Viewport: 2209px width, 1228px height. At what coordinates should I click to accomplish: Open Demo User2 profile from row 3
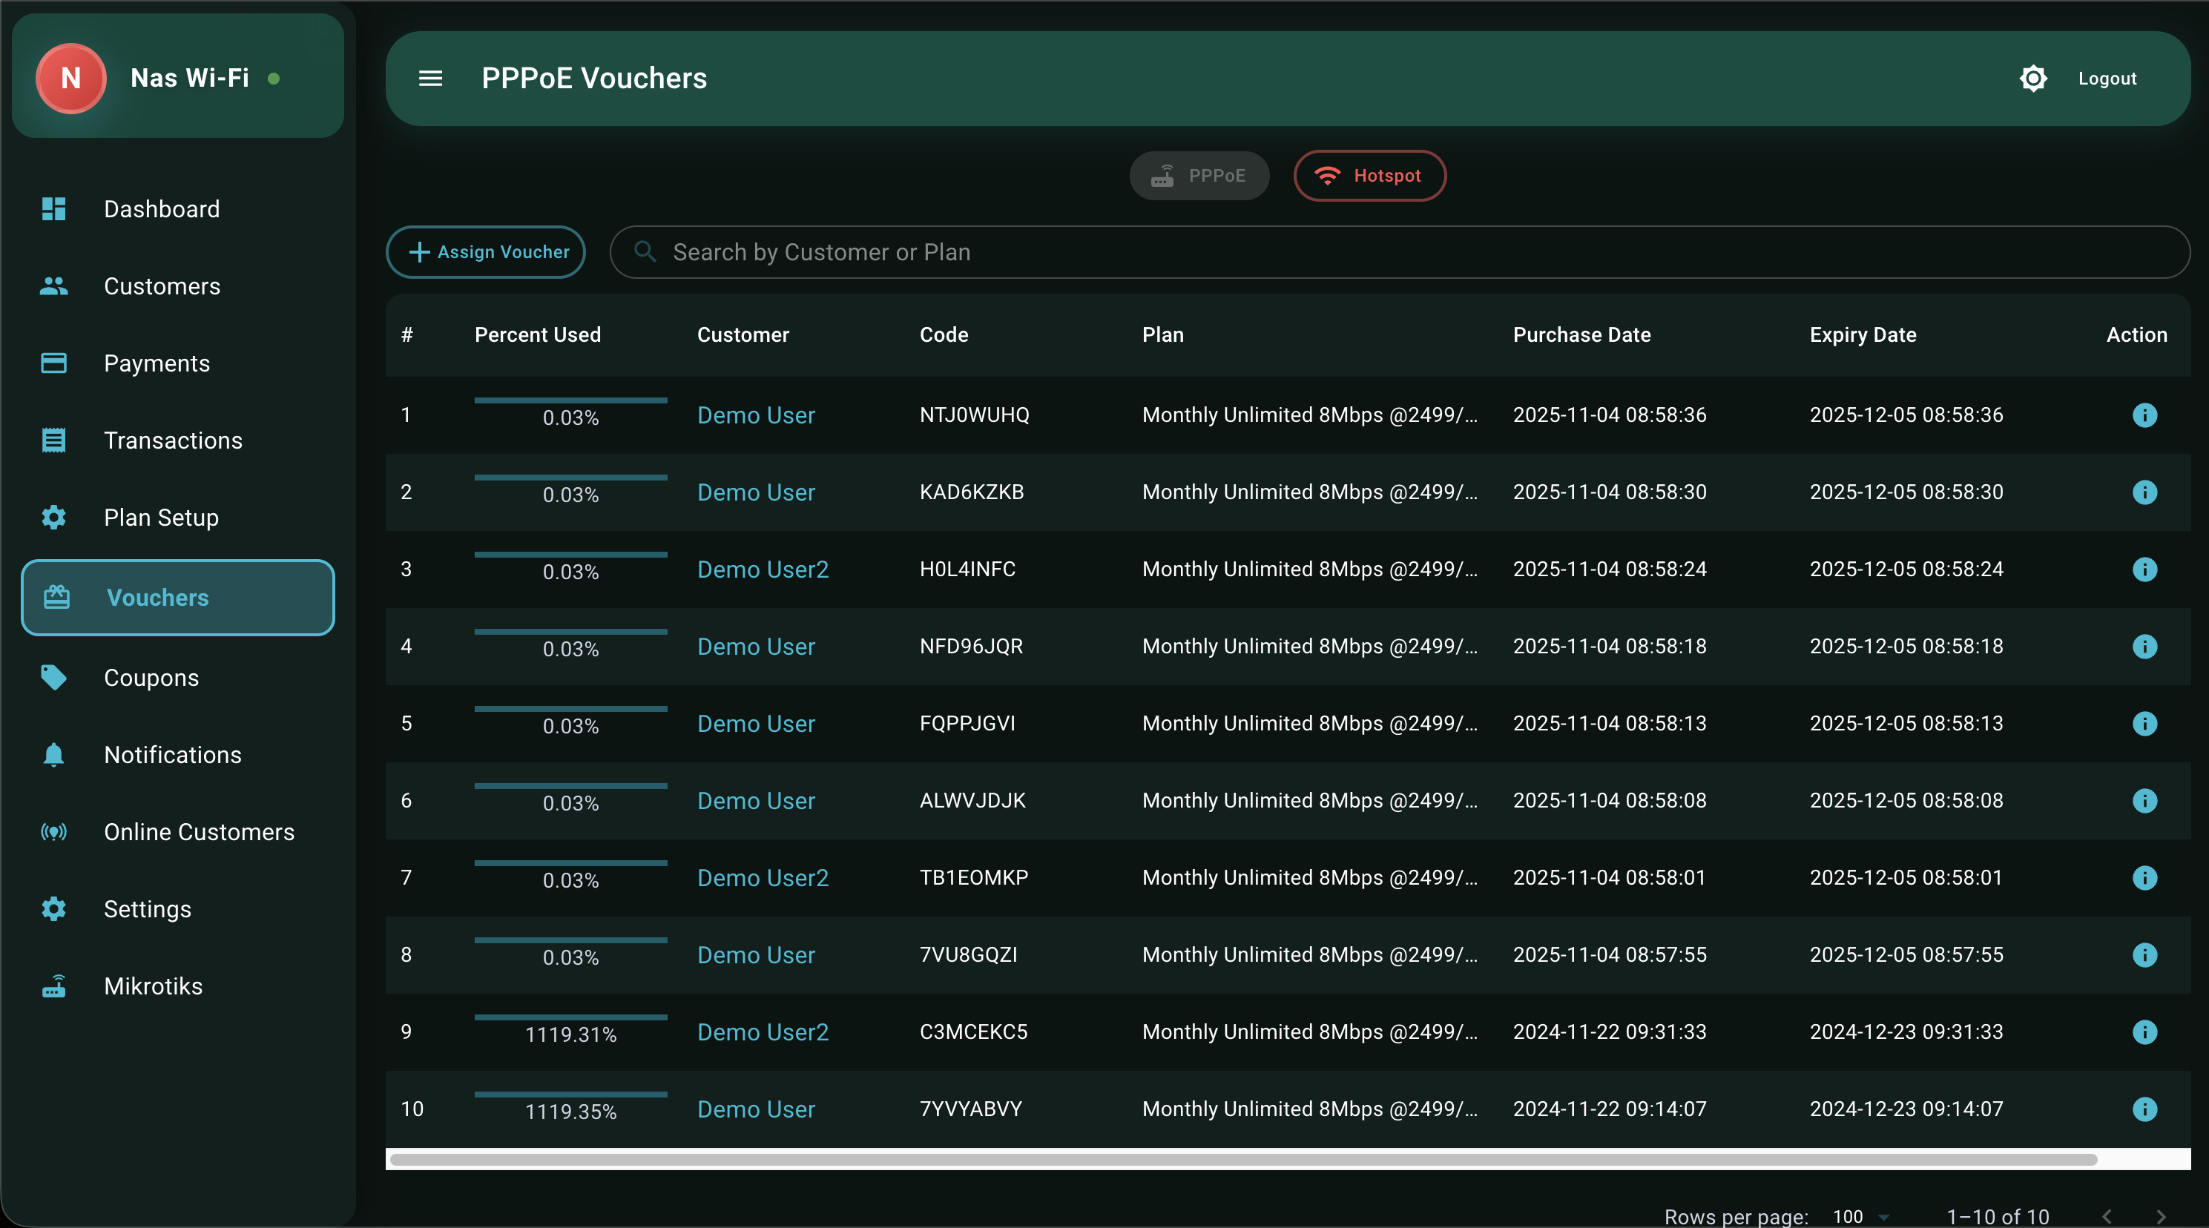(x=763, y=569)
